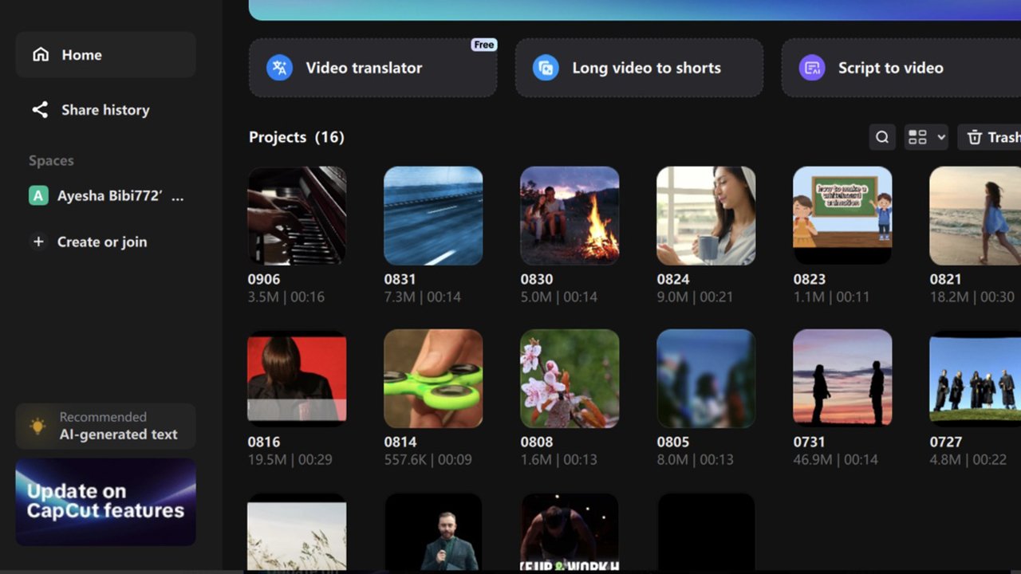Open Share history in sidebar
The image size is (1021, 574).
point(105,110)
